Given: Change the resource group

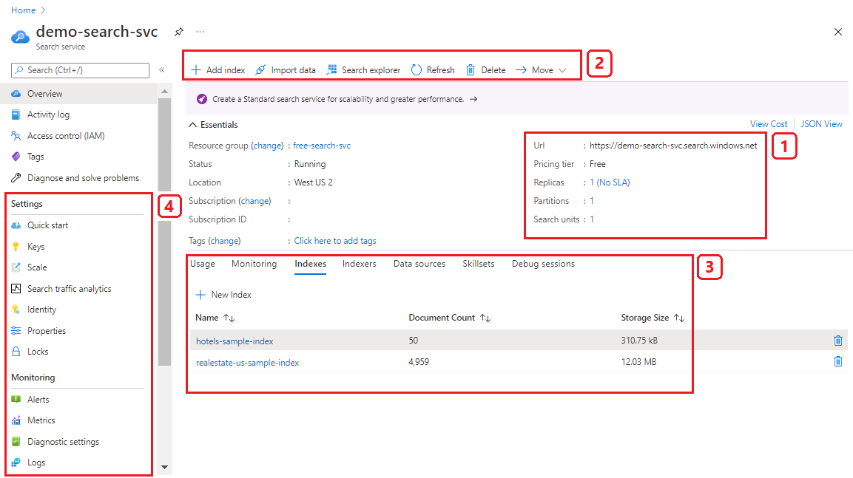Looking at the screenshot, I should pyautogui.click(x=267, y=146).
